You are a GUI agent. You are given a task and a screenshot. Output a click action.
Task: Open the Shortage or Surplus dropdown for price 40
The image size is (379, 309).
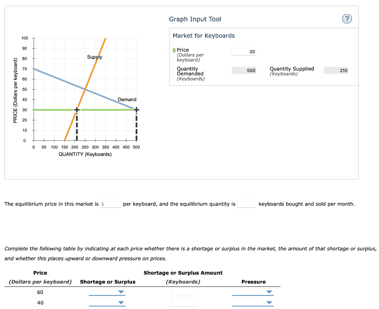pos(107,303)
